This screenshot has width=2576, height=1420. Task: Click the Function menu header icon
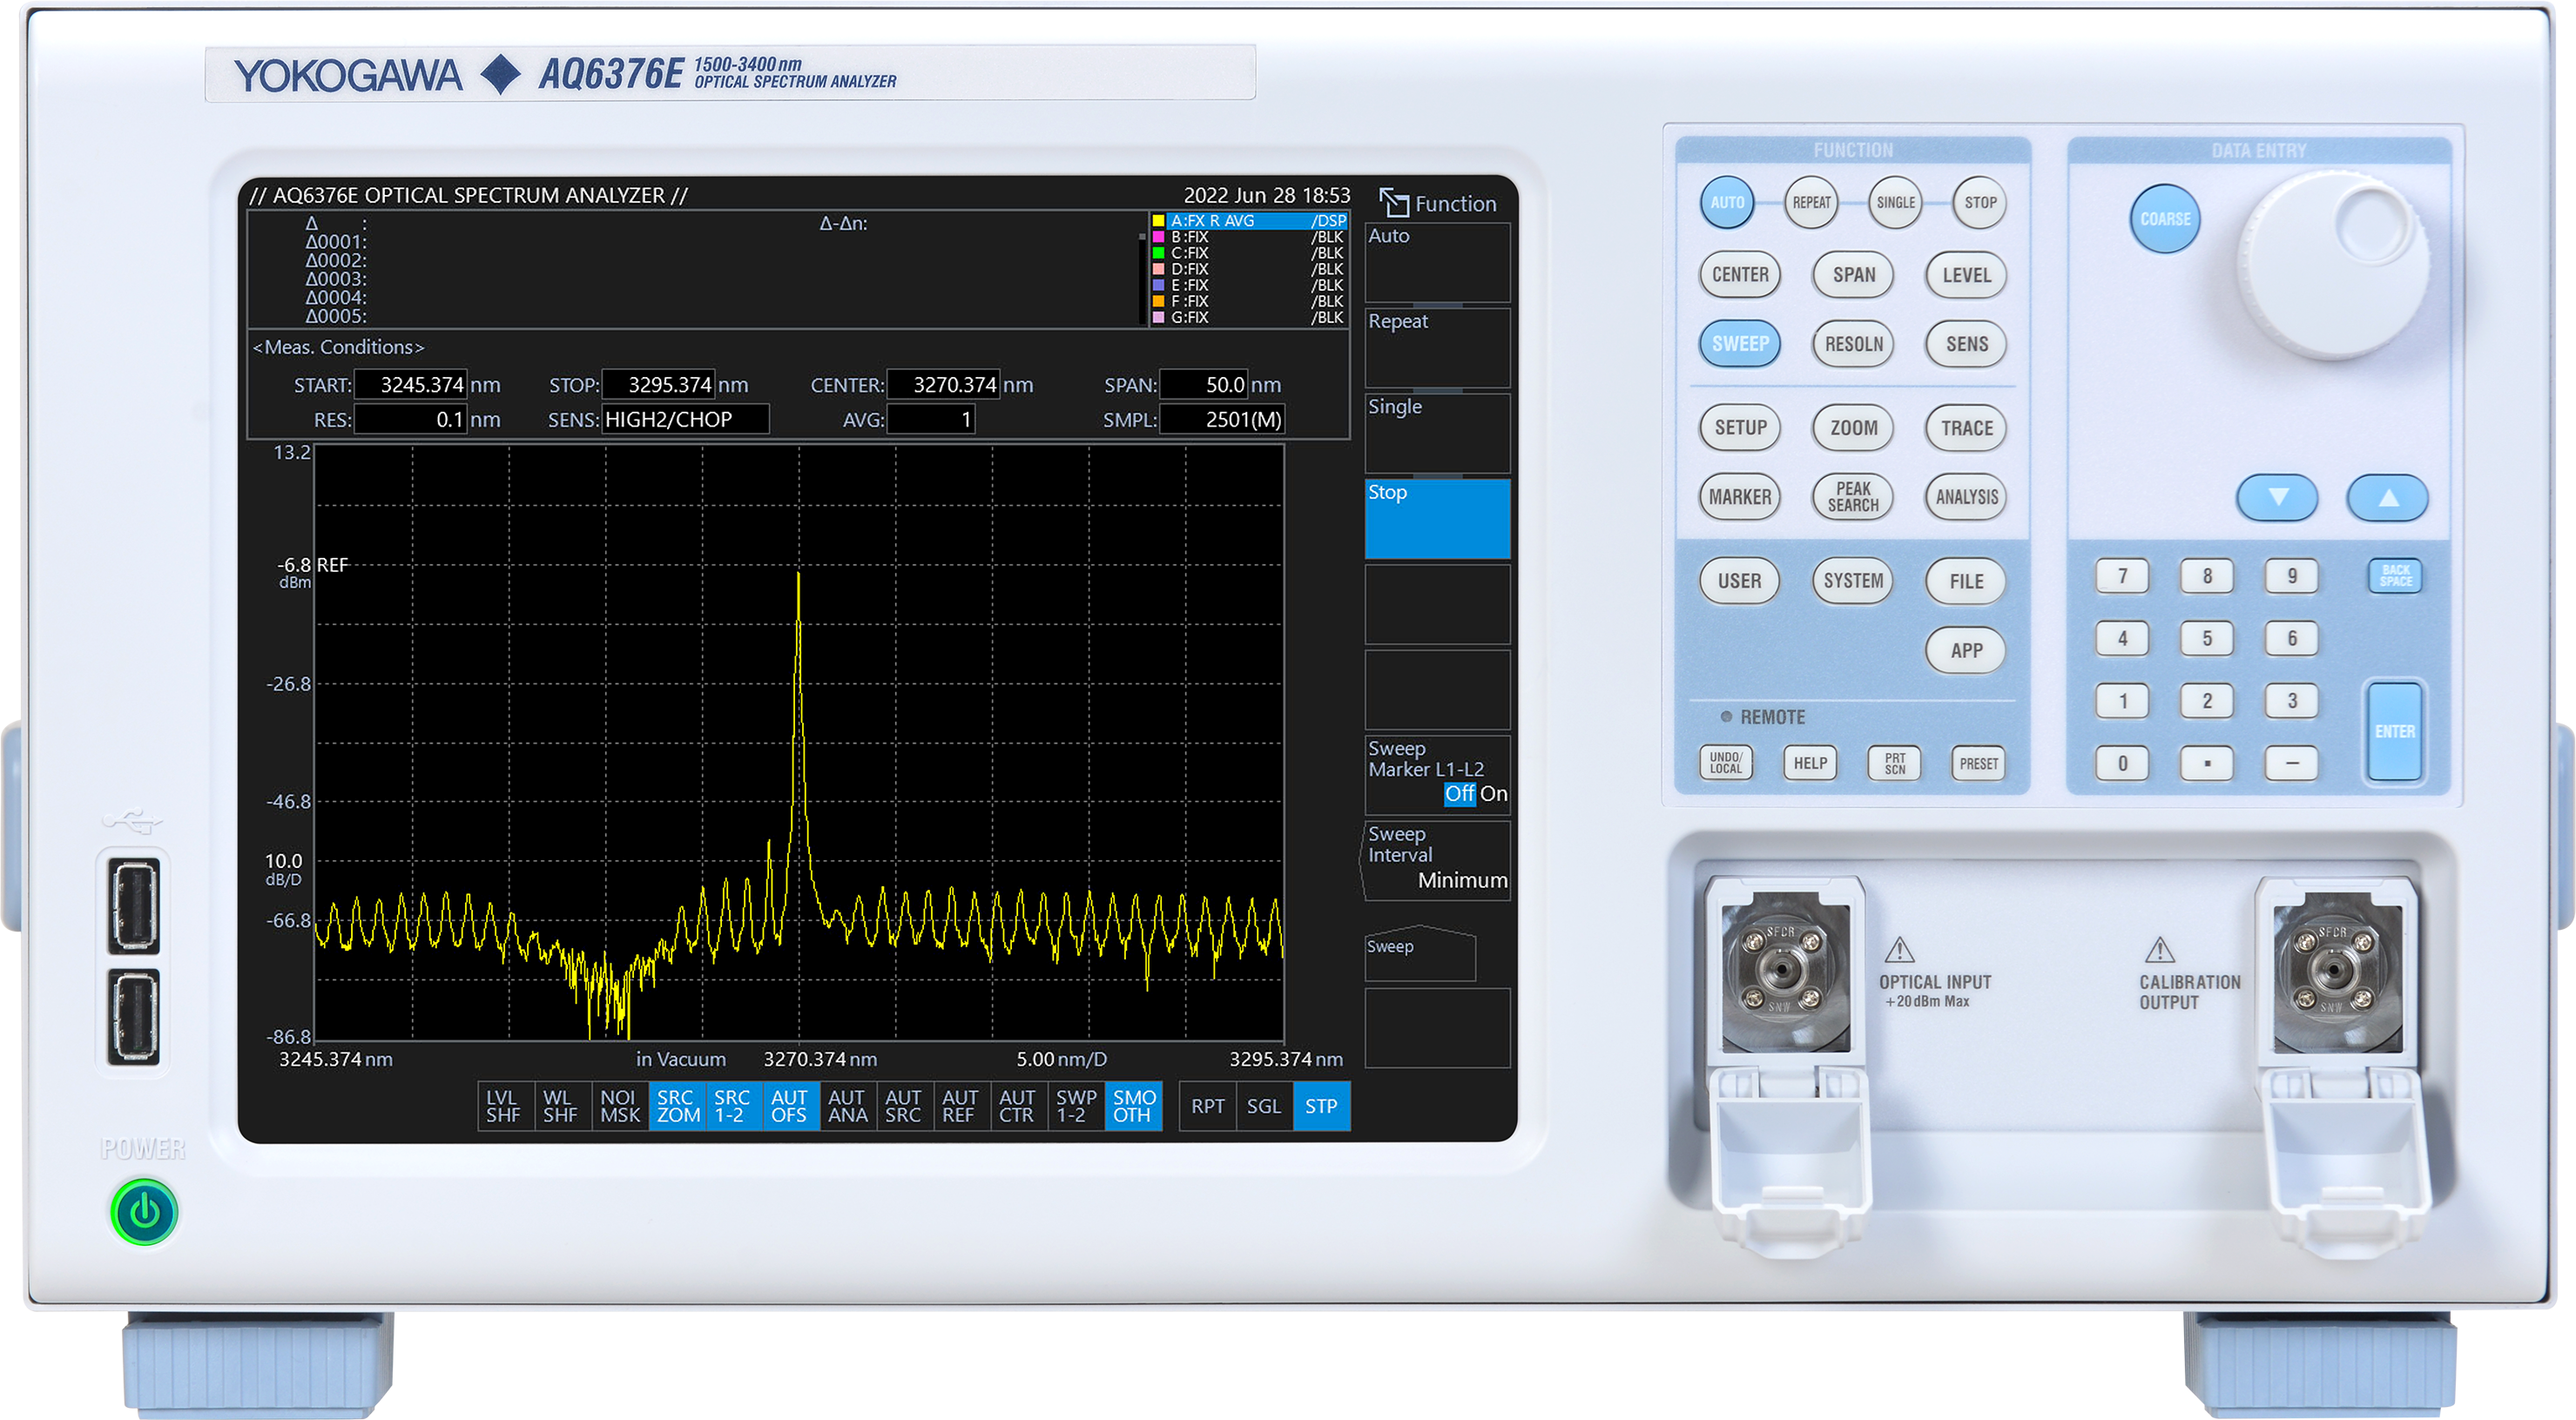[x=1393, y=203]
